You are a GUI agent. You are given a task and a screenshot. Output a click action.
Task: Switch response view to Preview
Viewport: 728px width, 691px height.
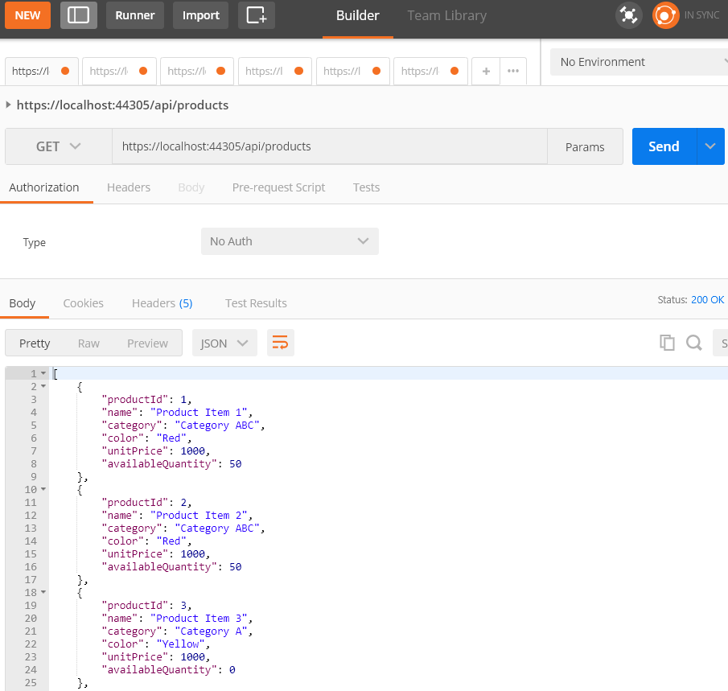[147, 343]
